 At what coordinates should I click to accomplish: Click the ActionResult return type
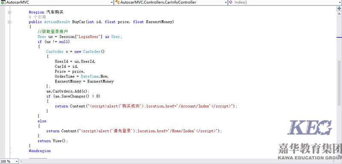[x=57, y=22]
